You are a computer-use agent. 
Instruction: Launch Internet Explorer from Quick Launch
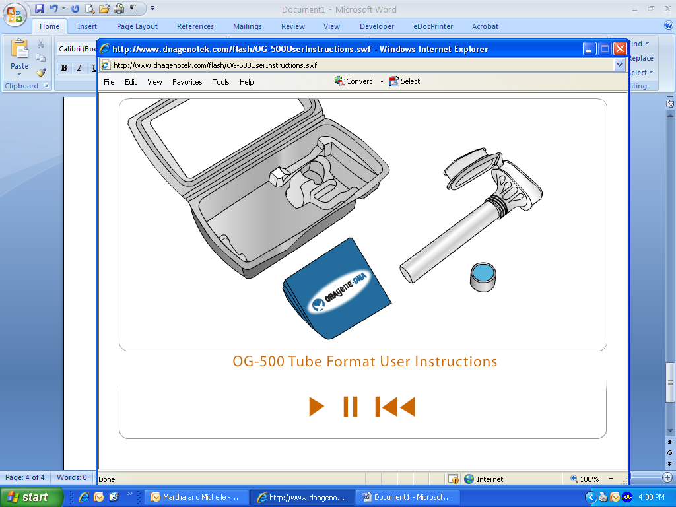coord(84,497)
